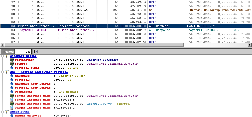Click the Protocol Type 0x0806 value

[x=59, y=68]
